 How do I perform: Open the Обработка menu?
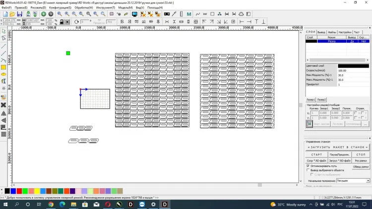click(84, 7)
